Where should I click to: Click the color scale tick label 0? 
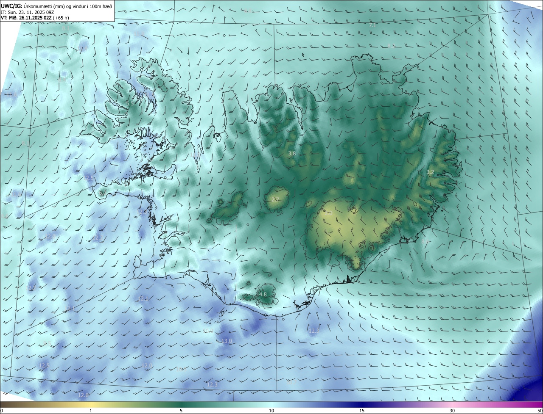pos(2,411)
